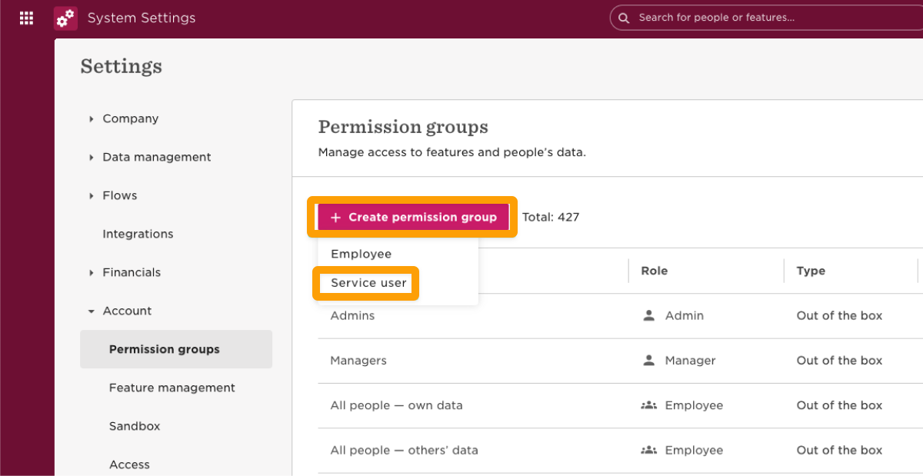Click the System Settings gear logo
This screenshot has height=476, width=923.
tap(65, 18)
